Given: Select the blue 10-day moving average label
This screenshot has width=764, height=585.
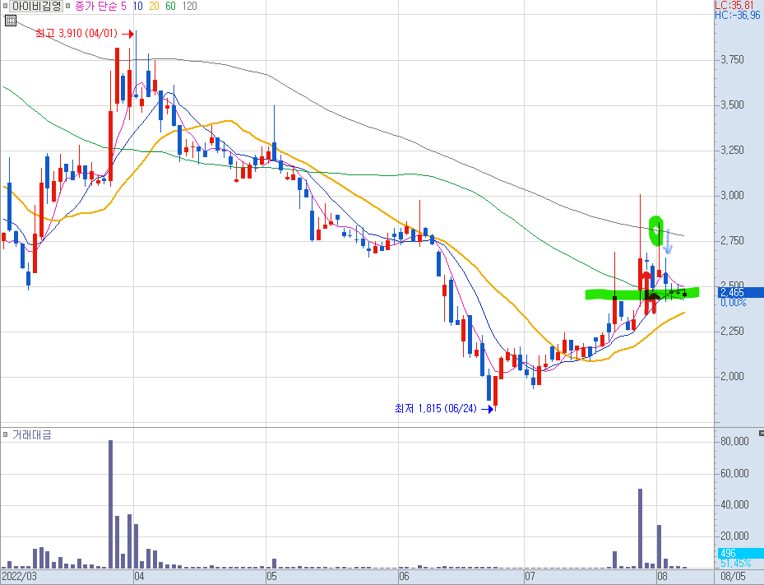Looking at the screenshot, I should click(137, 6).
